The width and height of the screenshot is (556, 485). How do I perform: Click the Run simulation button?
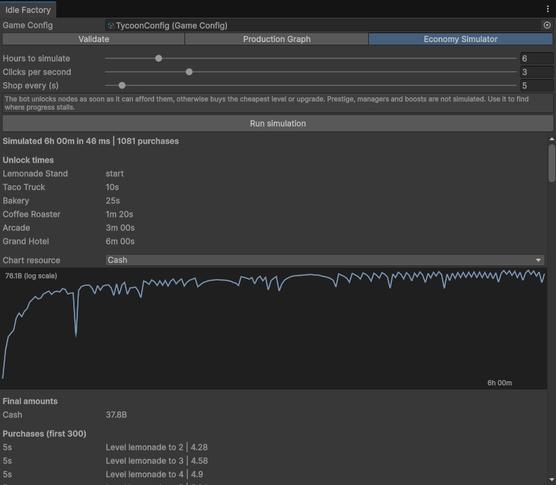(x=277, y=123)
